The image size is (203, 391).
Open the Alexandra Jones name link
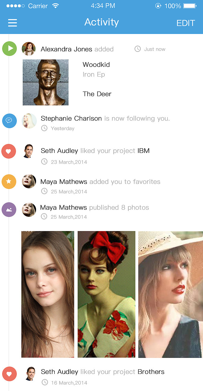coord(66,49)
